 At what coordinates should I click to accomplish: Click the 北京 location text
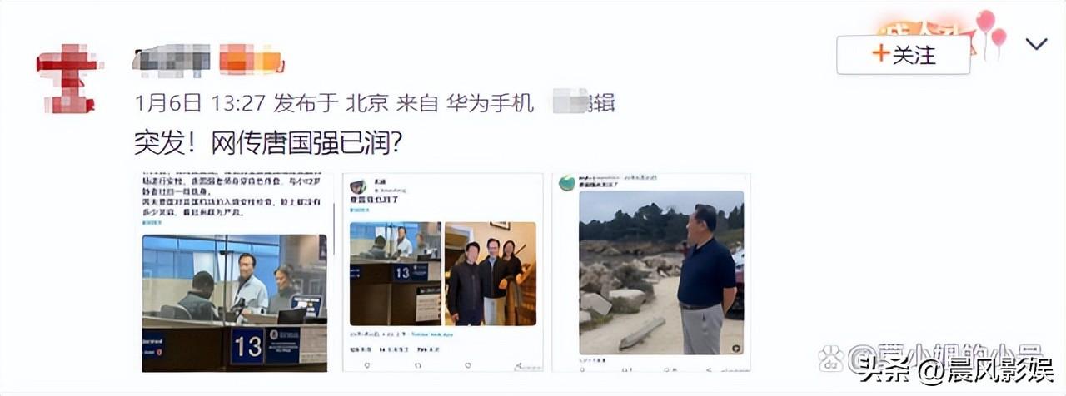tap(367, 103)
